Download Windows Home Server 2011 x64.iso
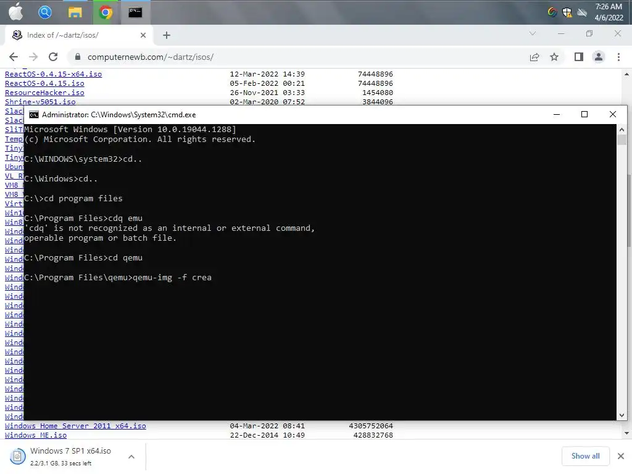Viewport: 632px width, 474px height. click(75, 426)
